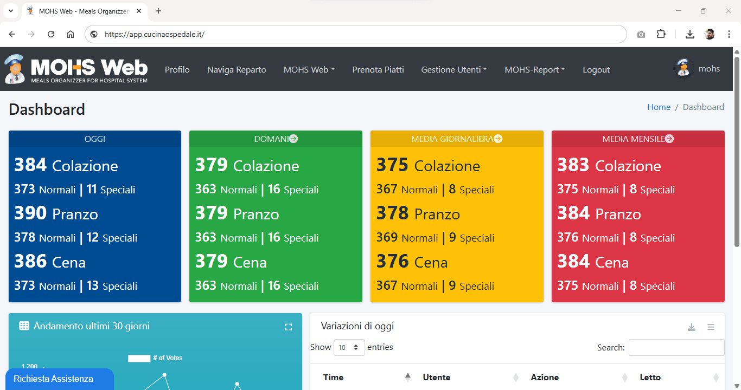The image size is (741, 390).
Task: Click the arrow icon beside MEDIA MENSILE
Action: [x=669, y=139]
